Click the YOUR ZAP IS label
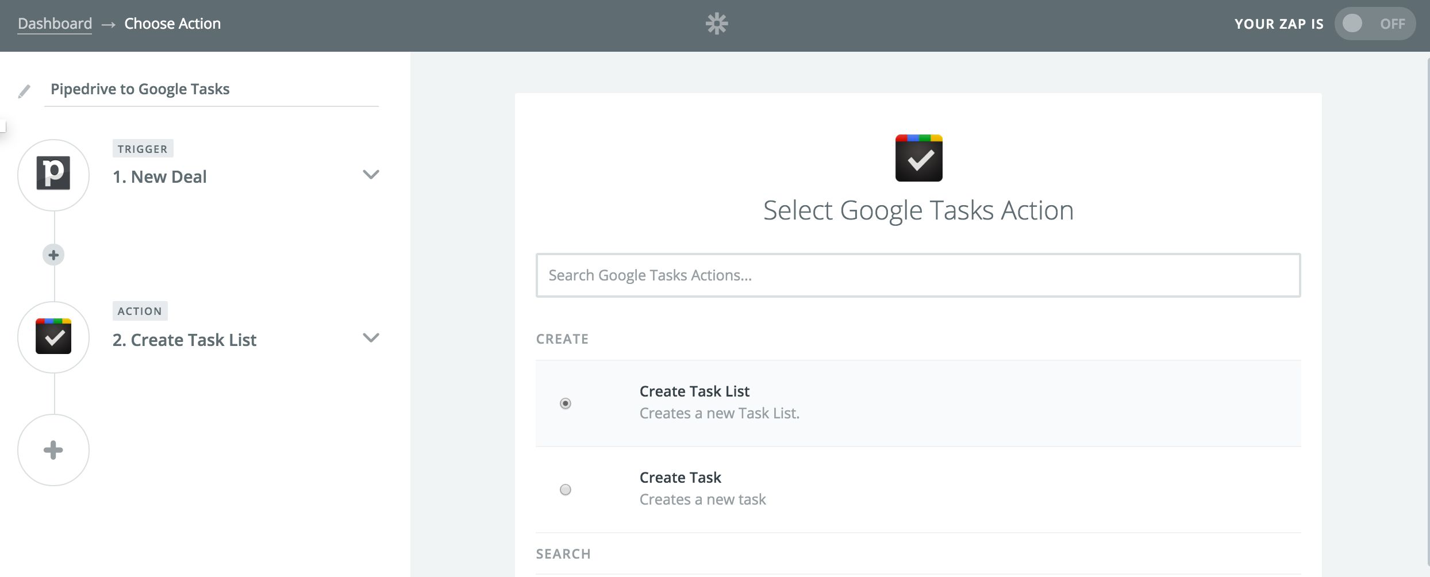 coord(1279,24)
